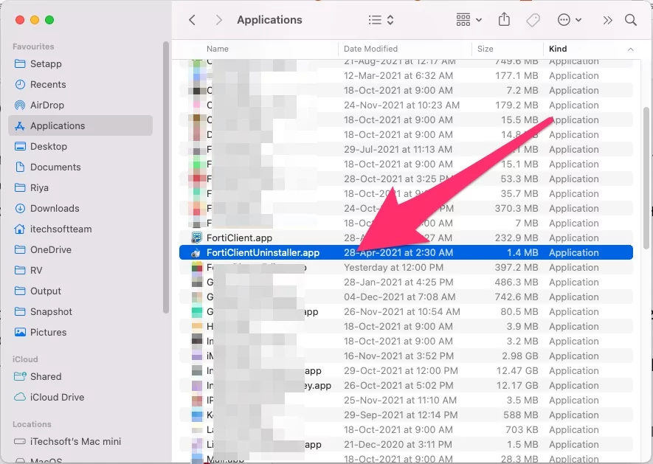Open the RV folder in sidebar
The width and height of the screenshot is (653, 464).
point(80,270)
